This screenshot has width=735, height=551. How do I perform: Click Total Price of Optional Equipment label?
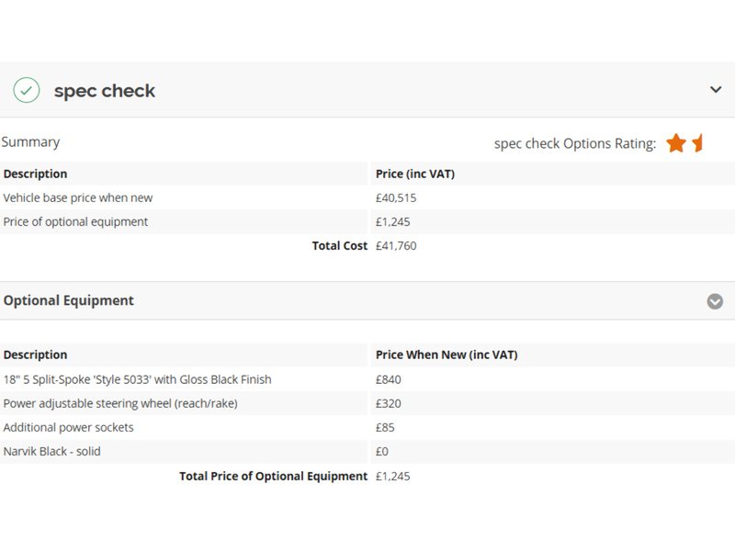tap(273, 476)
